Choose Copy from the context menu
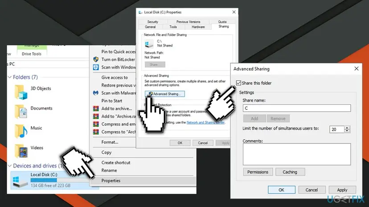Screen dimensions: 369x207 pyautogui.click(x=107, y=152)
